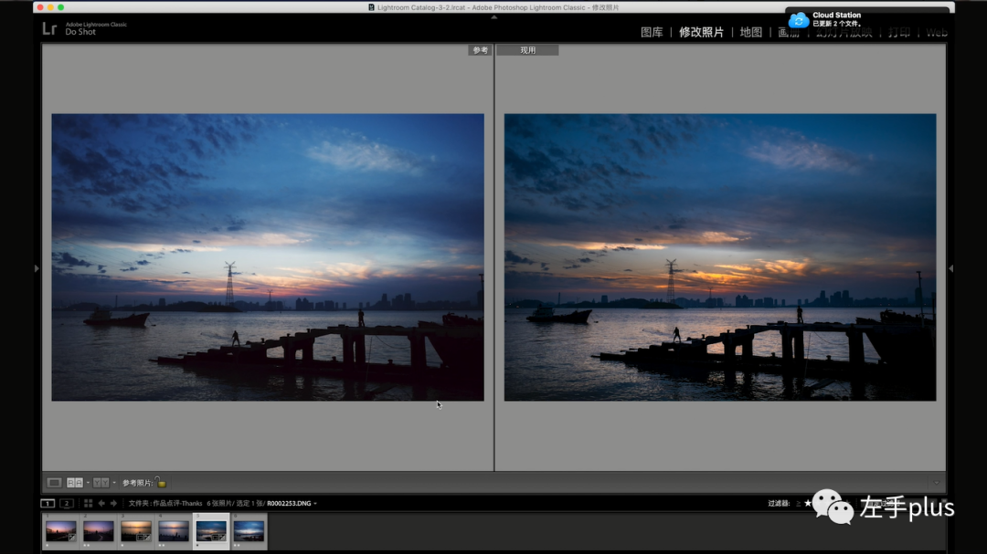Click the filter star rating
Image resolution: width=987 pixels, height=554 pixels.
tap(808, 503)
